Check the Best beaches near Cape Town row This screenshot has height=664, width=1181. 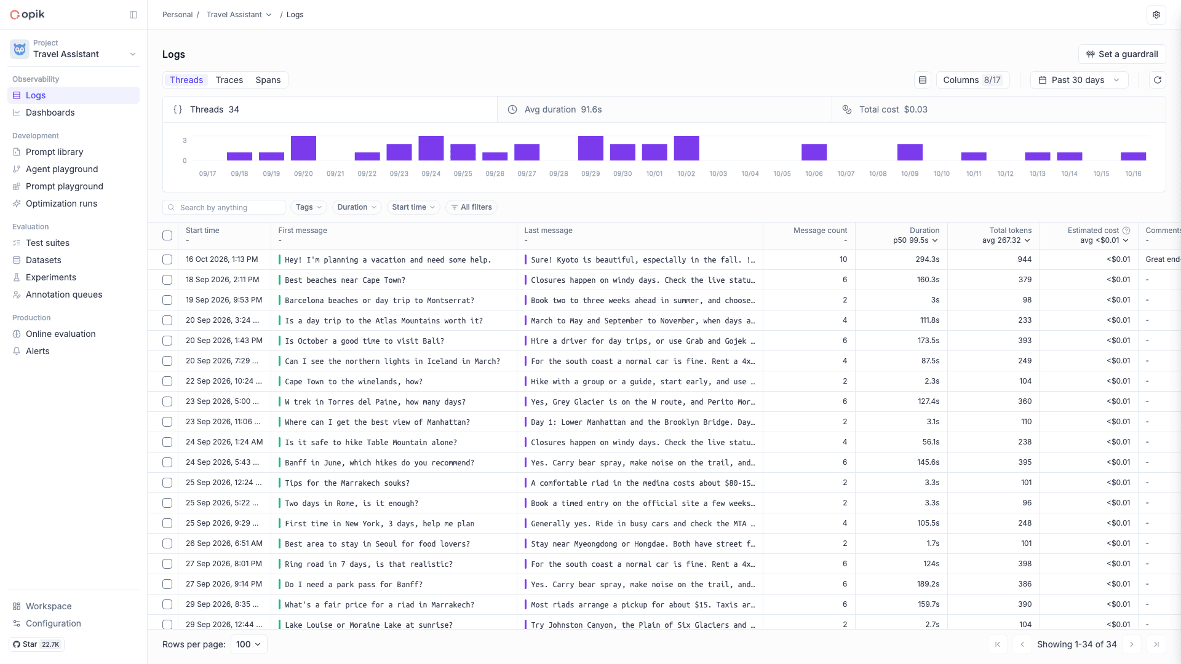[167, 280]
